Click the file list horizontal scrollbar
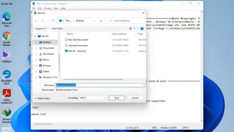The image size is (234, 132). pos(94,80)
